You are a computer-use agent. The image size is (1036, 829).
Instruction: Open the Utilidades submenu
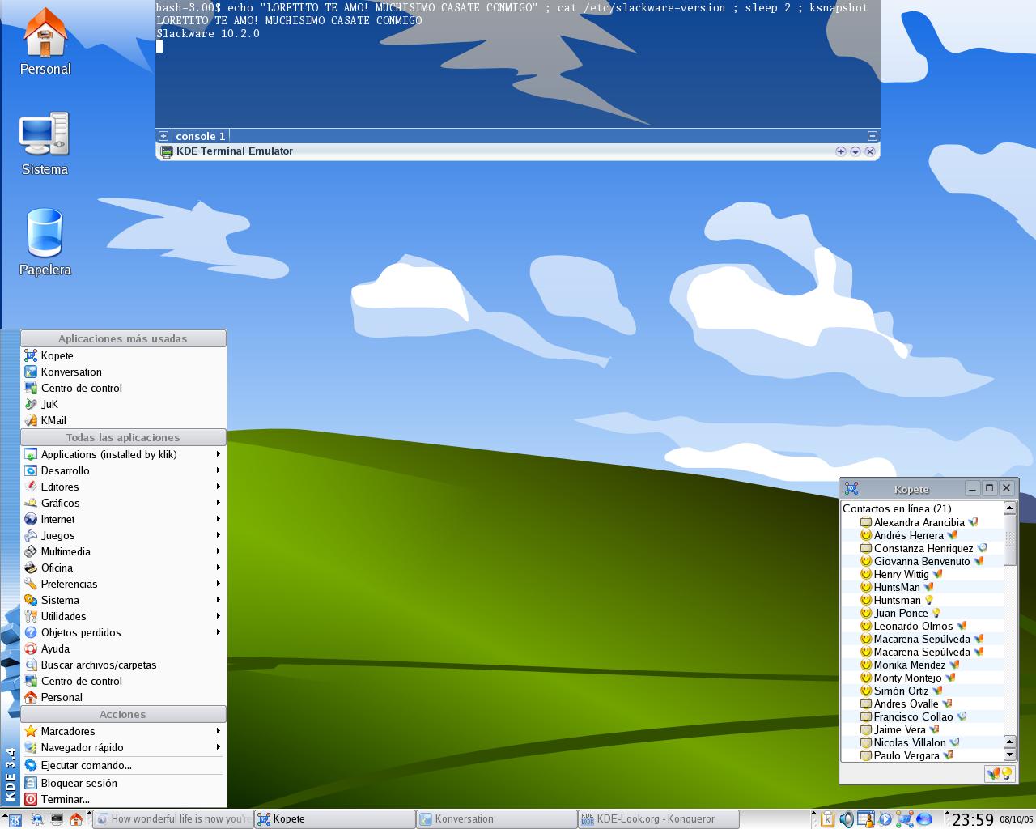tap(123, 616)
